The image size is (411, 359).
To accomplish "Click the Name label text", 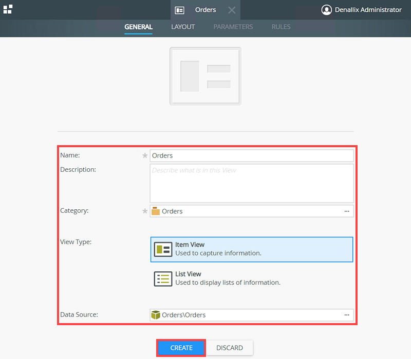I will point(70,155).
